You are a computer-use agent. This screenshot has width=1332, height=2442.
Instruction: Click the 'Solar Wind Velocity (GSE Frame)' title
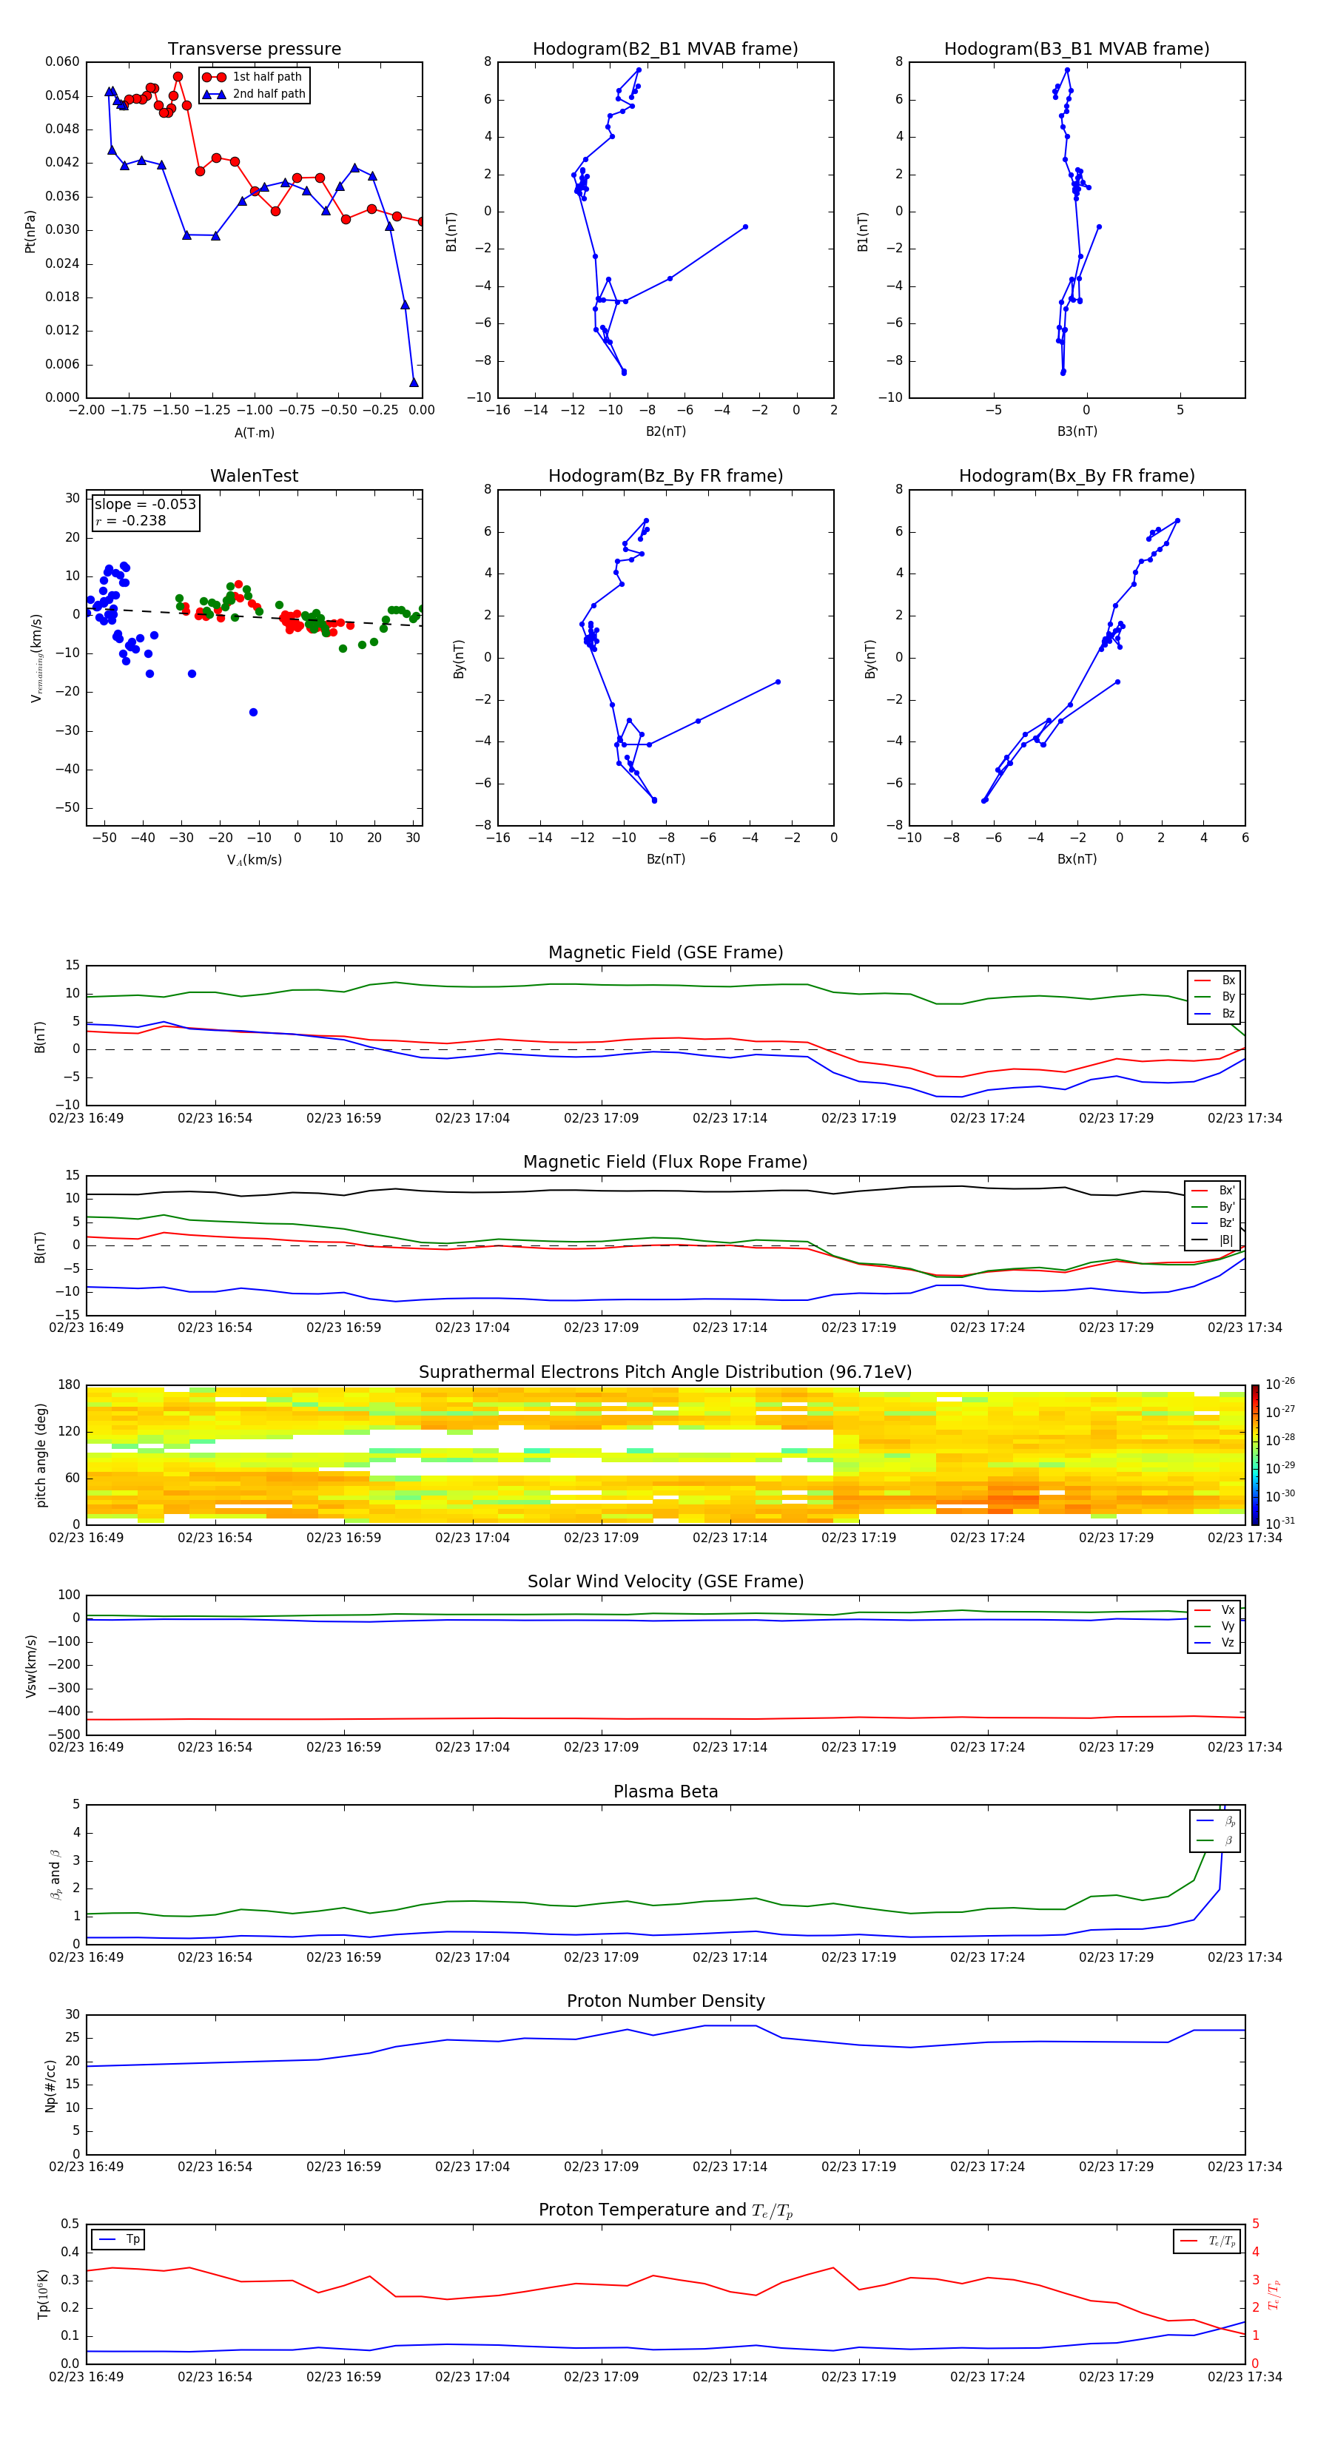[665, 1581]
